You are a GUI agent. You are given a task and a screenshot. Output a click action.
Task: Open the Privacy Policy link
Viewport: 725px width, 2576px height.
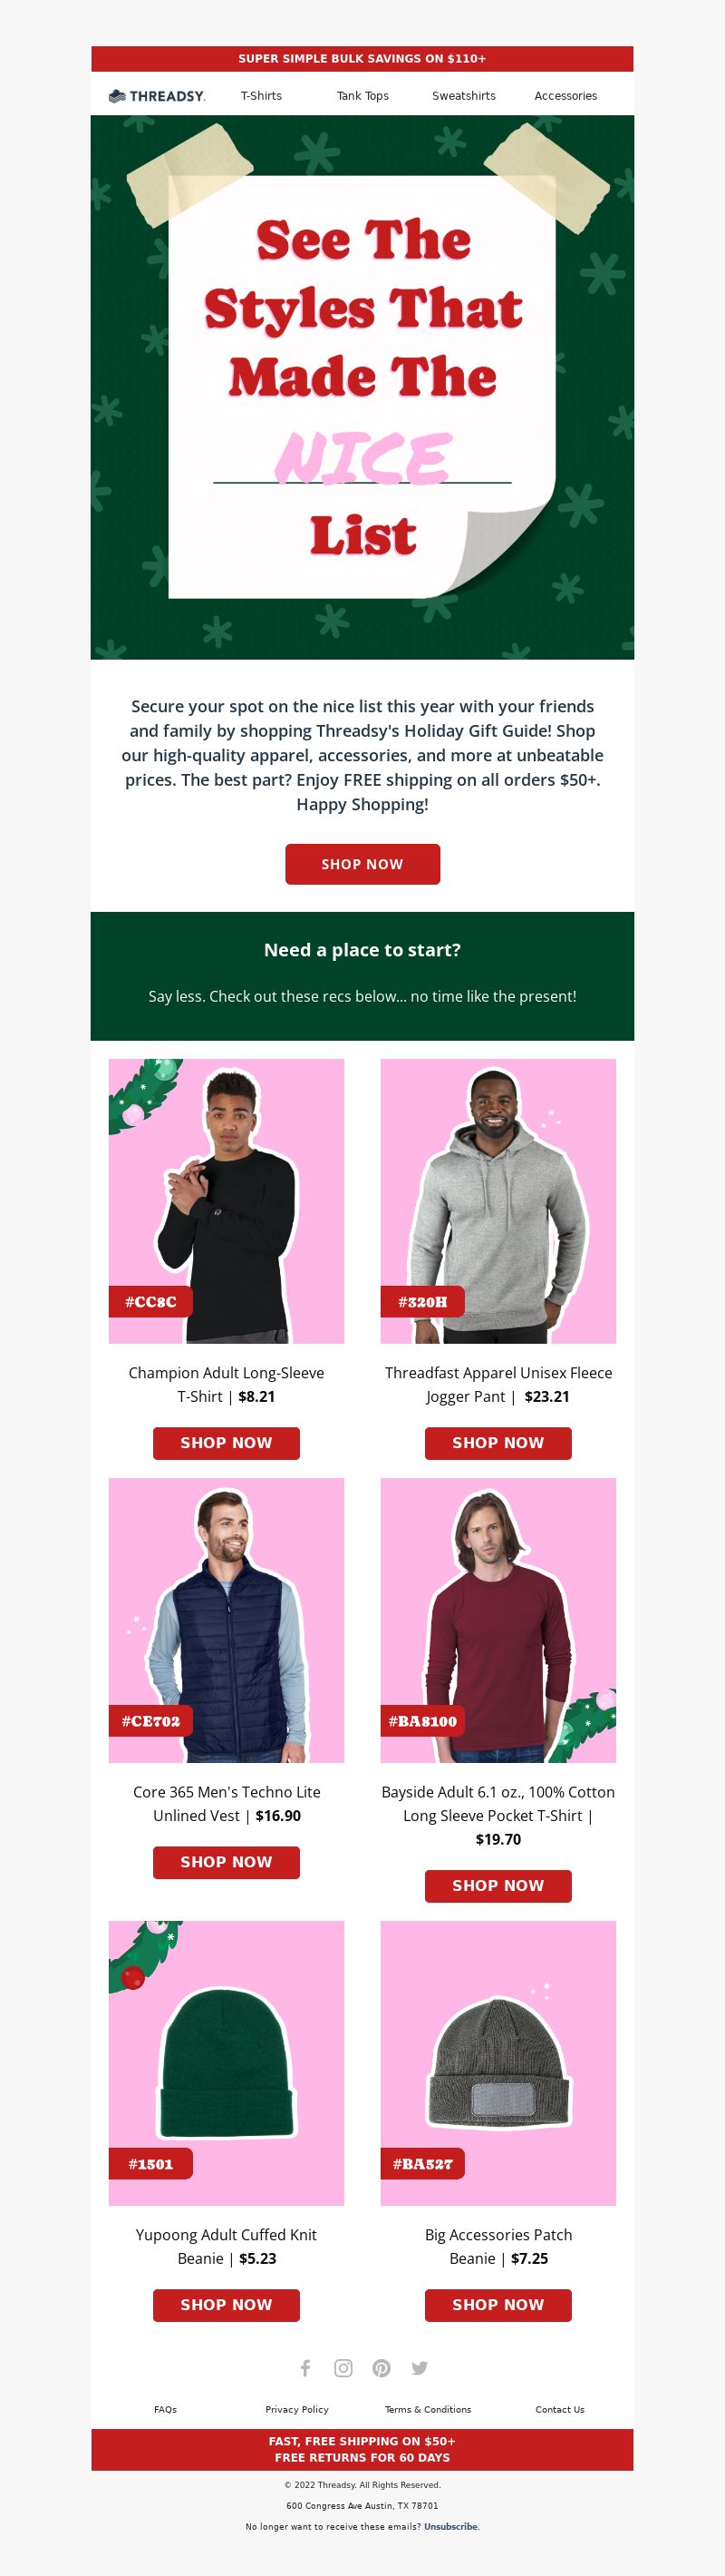point(296,2409)
